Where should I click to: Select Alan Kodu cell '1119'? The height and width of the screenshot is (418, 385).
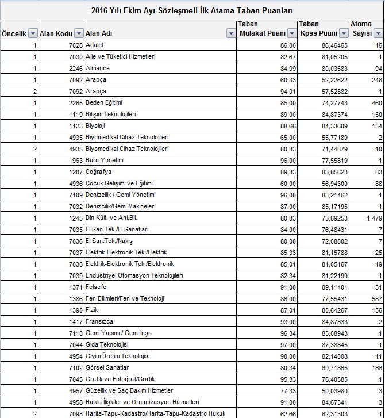click(61, 114)
